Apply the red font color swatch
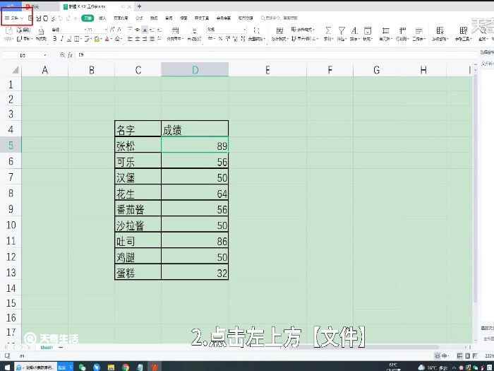The image size is (494, 371). point(107,39)
